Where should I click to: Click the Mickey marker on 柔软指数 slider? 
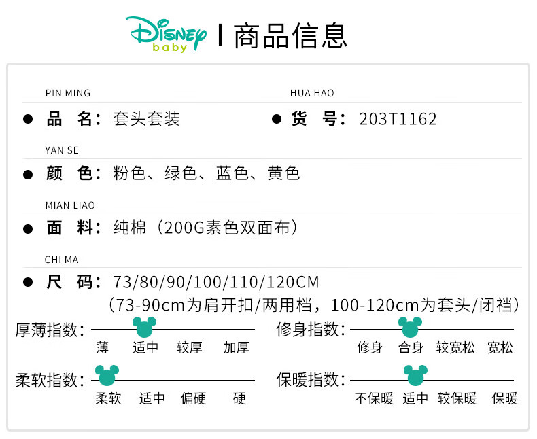[107, 375]
